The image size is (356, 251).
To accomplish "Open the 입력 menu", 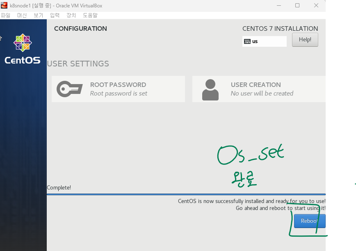I will 55,15.
